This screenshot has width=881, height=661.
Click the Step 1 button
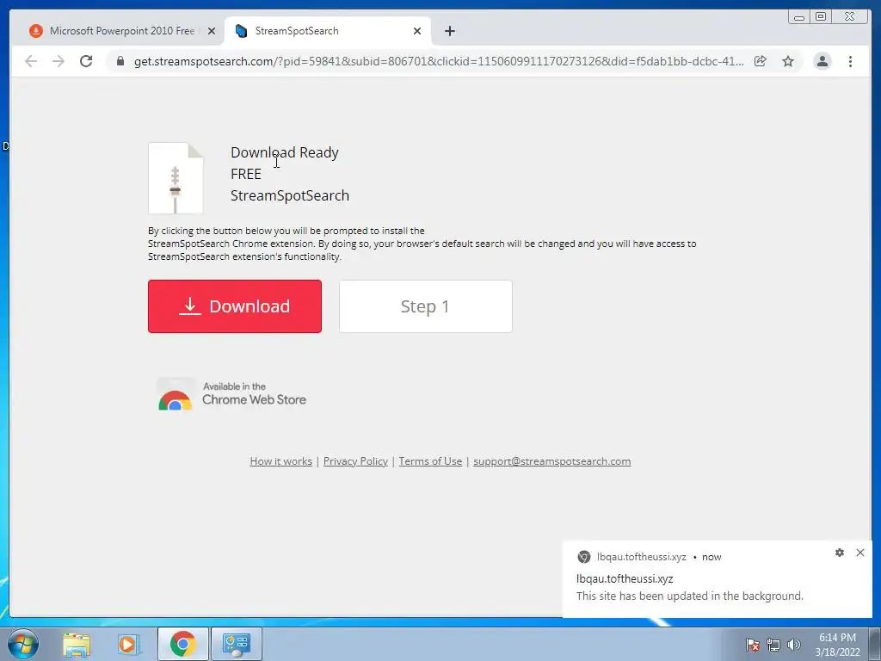425,306
